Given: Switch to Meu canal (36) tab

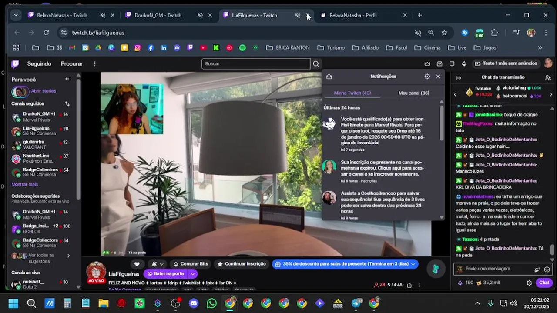Looking at the screenshot, I should coord(414,93).
